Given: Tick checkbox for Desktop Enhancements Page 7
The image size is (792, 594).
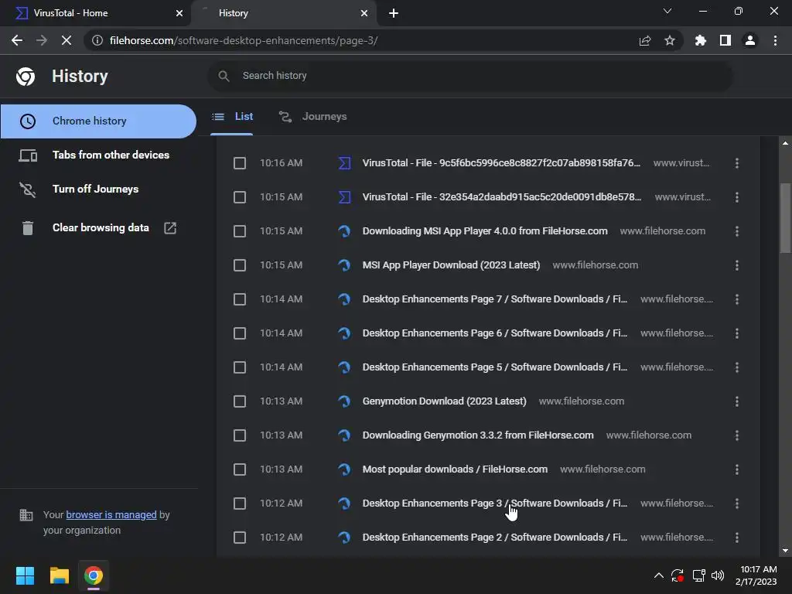Looking at the screenshot, I should 240,299.
